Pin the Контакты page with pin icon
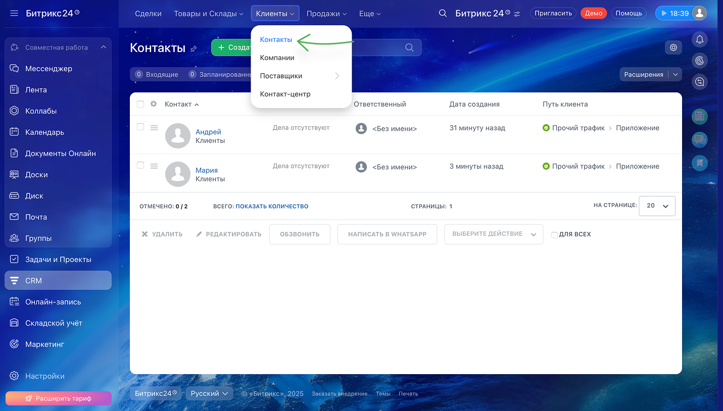723x411 pixels. (194, 48)
